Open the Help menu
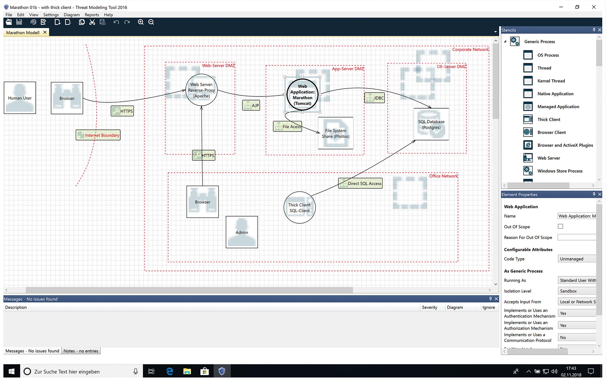The image size is (606, 381). (x=108, y=15)
